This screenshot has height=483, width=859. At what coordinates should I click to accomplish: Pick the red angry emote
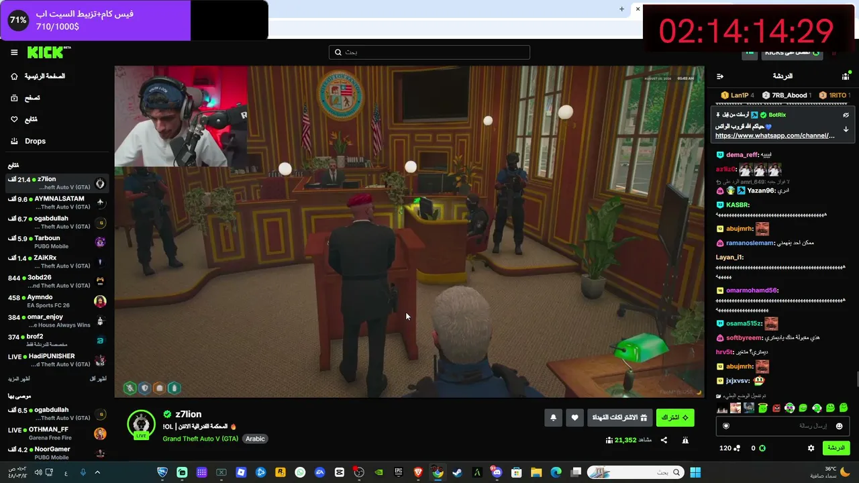tap(776, 408)
